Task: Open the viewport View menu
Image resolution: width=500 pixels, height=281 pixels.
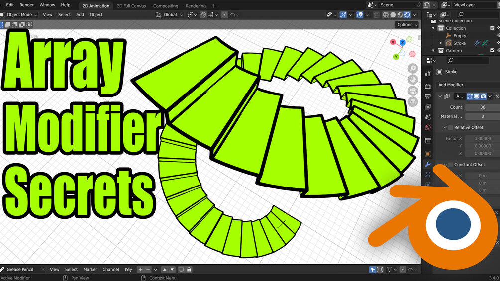Action: (48, 14)
